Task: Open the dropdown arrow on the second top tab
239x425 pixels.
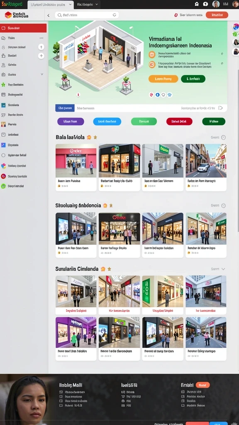Action: click(97, 5)
